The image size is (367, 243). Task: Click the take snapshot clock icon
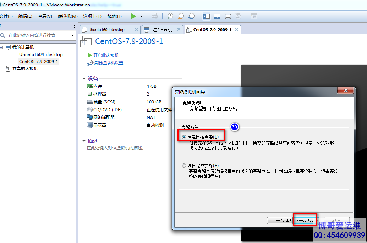point(170,16)
